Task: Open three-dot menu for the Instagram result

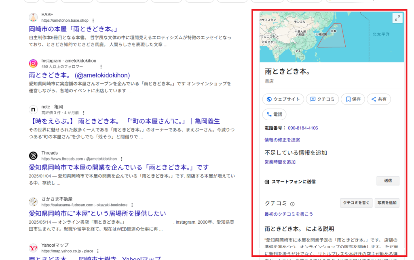Action: [x=101, y=67]
